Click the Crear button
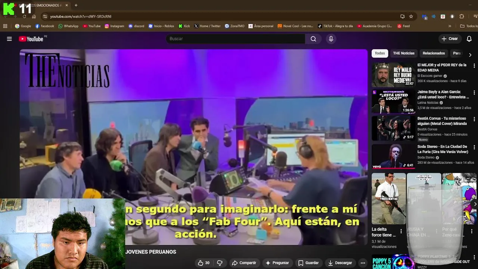This screenshot has height=269, width=478. point(449,39)
